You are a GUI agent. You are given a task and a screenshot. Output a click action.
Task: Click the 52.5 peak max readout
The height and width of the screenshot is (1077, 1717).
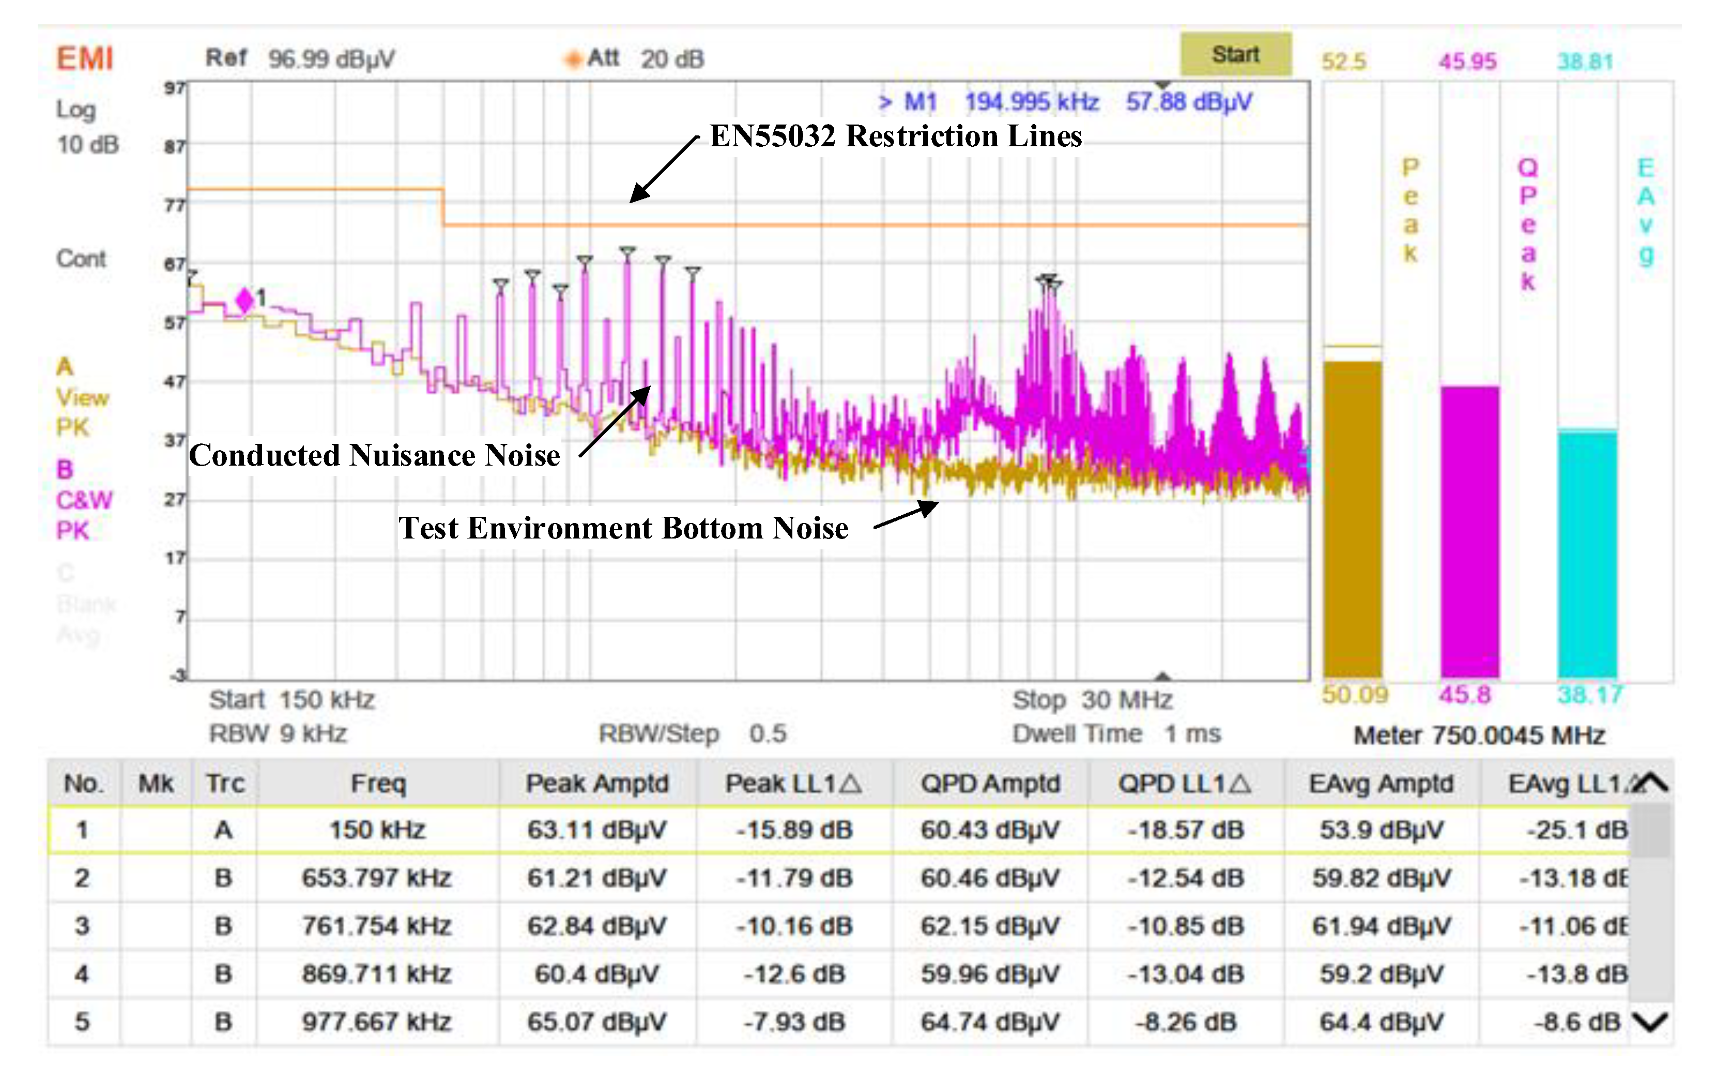(1344, 62)
